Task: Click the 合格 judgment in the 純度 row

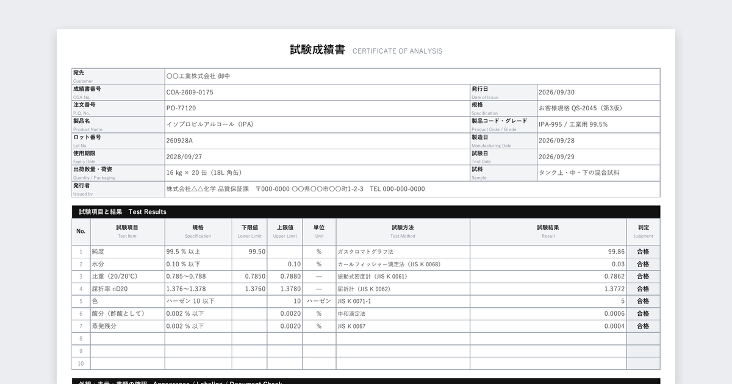Action: click(643, 252)
